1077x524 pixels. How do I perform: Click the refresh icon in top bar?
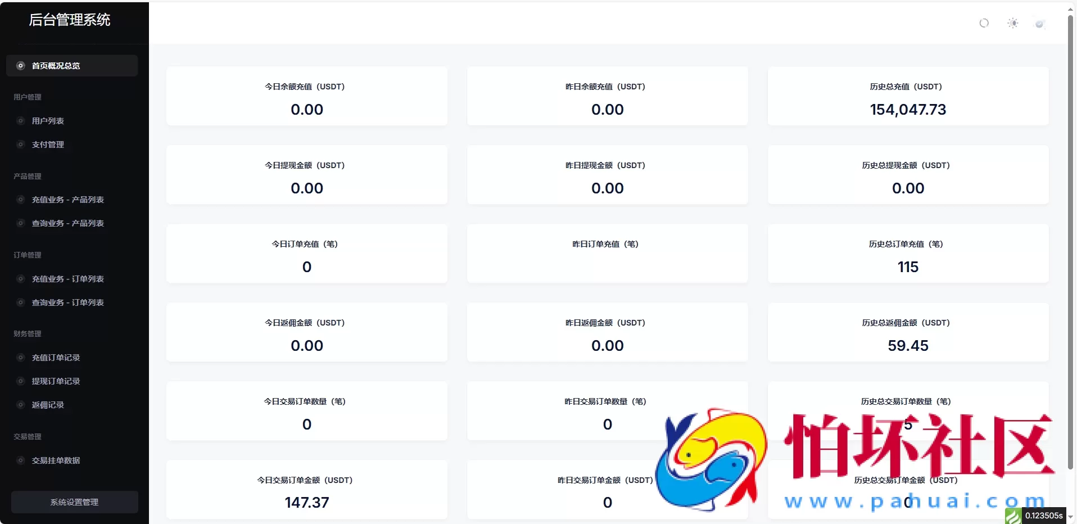pyautogui.click(x=984, y=23)
